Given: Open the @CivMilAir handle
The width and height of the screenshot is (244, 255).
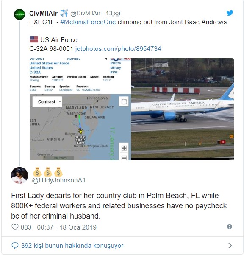Looking at the screenshot, I should [x=85, y=13].
